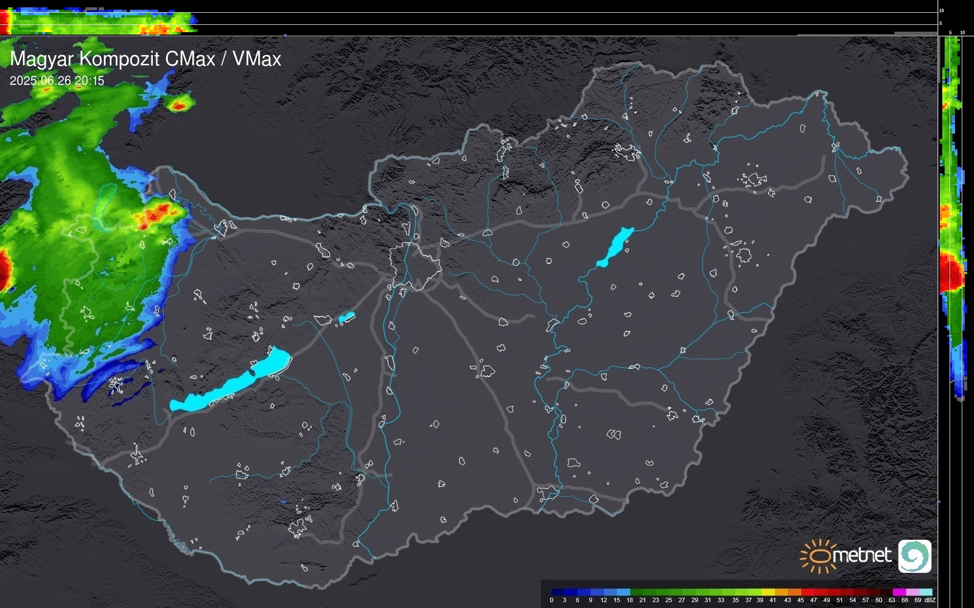This screenshot has width=974, height=608.
Task: Click small cyan Lake Velence
Action: pyautogui.click(x=347, y=317)
